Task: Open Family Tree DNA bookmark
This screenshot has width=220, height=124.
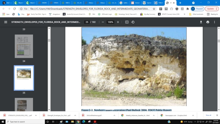Action: point(37,14)
